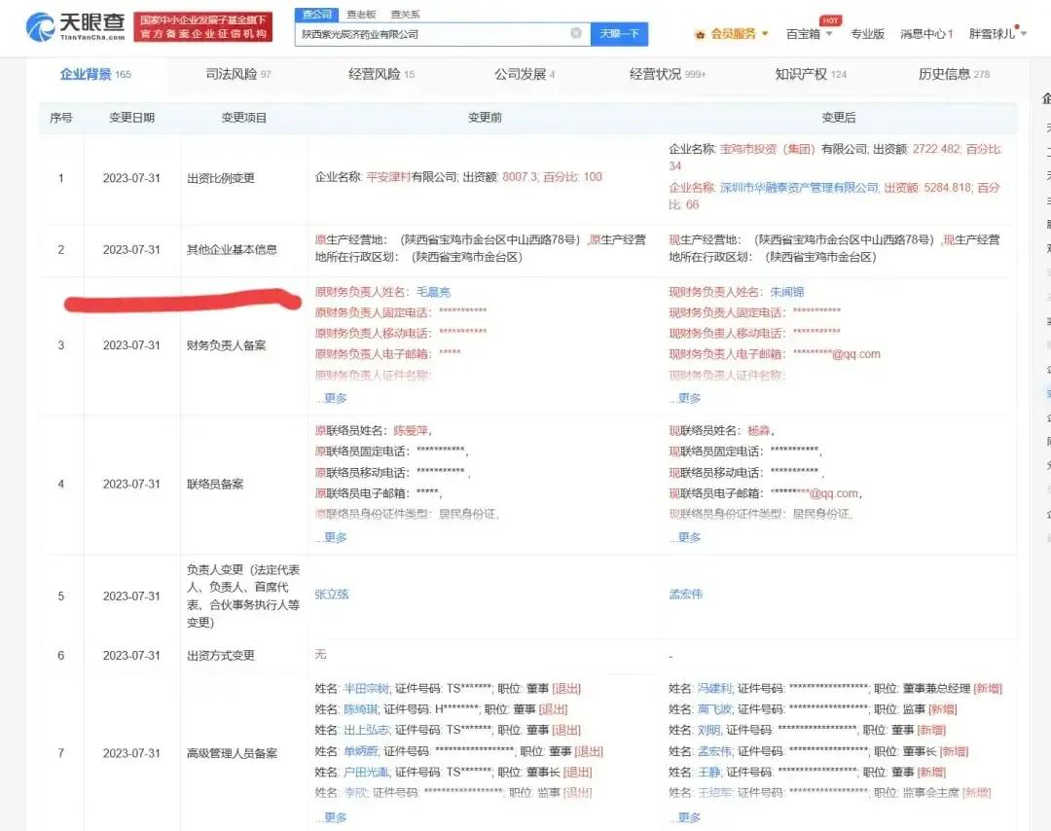Image resolution: width=1051 pixels, height=831 pixels.
Task: Clear the search box with the X icon
Action: point(576,33)
